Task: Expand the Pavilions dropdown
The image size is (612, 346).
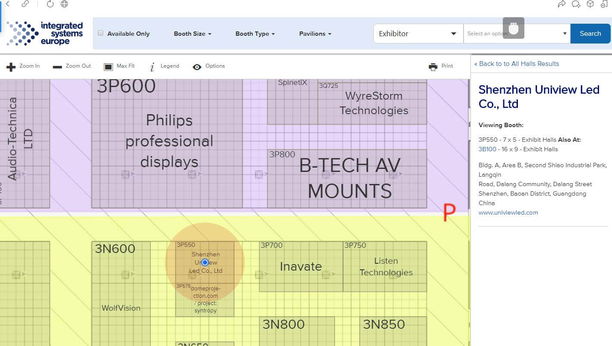Action: coord(315,34)
